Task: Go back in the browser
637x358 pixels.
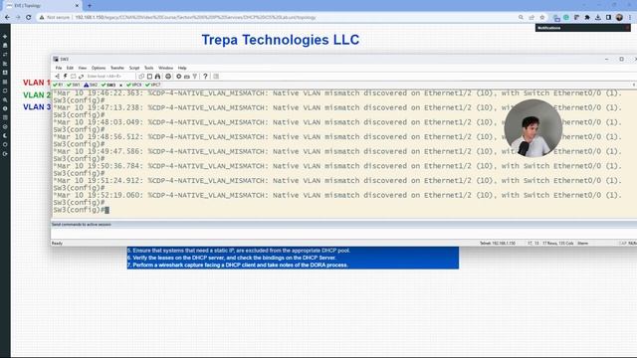Action: coord(7,18)
